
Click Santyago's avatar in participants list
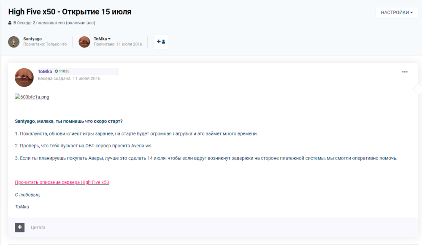[14, 42]
